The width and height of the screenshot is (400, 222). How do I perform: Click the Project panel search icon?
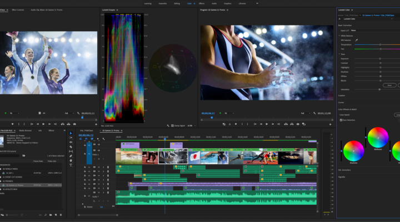click(46, 215)
